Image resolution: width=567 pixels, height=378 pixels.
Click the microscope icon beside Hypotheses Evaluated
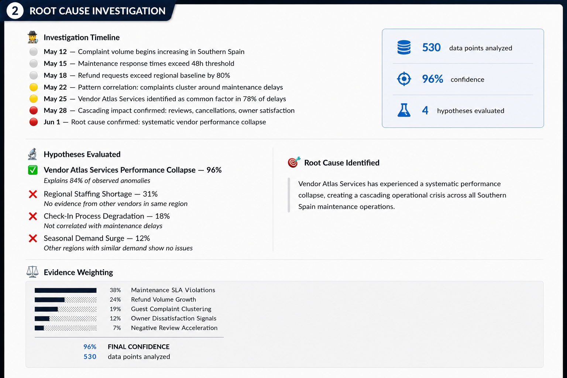click(32, 154)
